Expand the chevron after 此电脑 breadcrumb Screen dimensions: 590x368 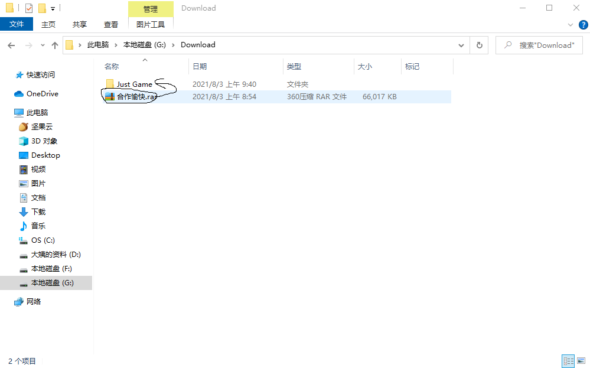(116, 45)
